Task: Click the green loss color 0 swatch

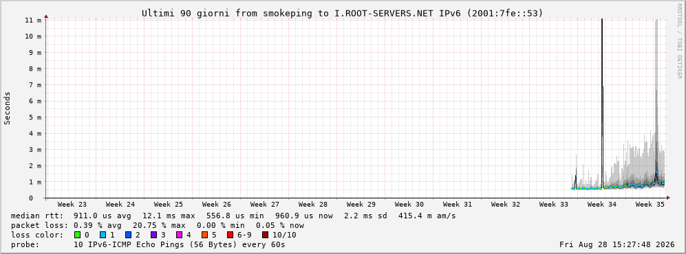Action: point(78,235)
